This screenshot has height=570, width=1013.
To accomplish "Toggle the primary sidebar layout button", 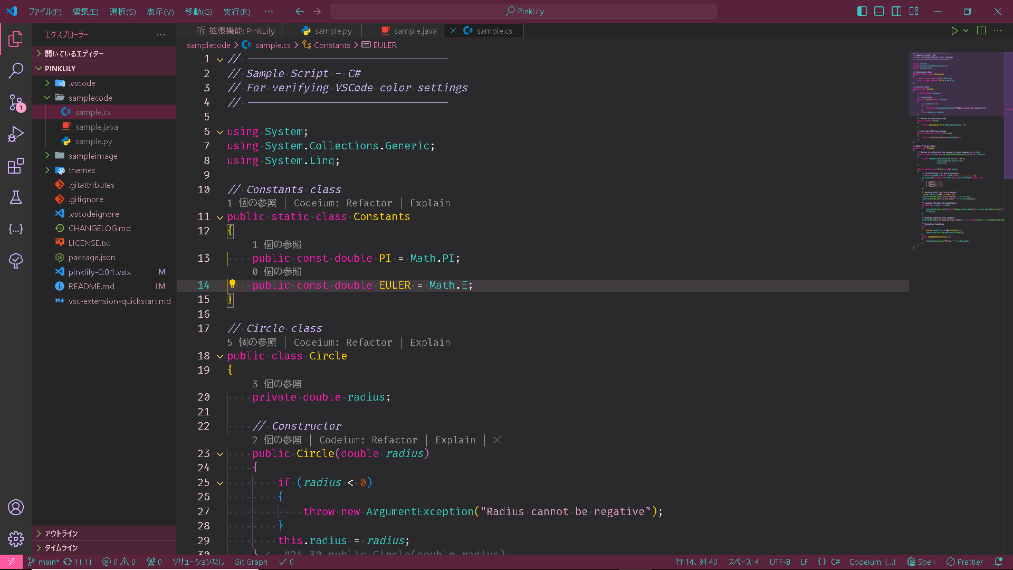I will pyautogui.click(x=862, y=11).
